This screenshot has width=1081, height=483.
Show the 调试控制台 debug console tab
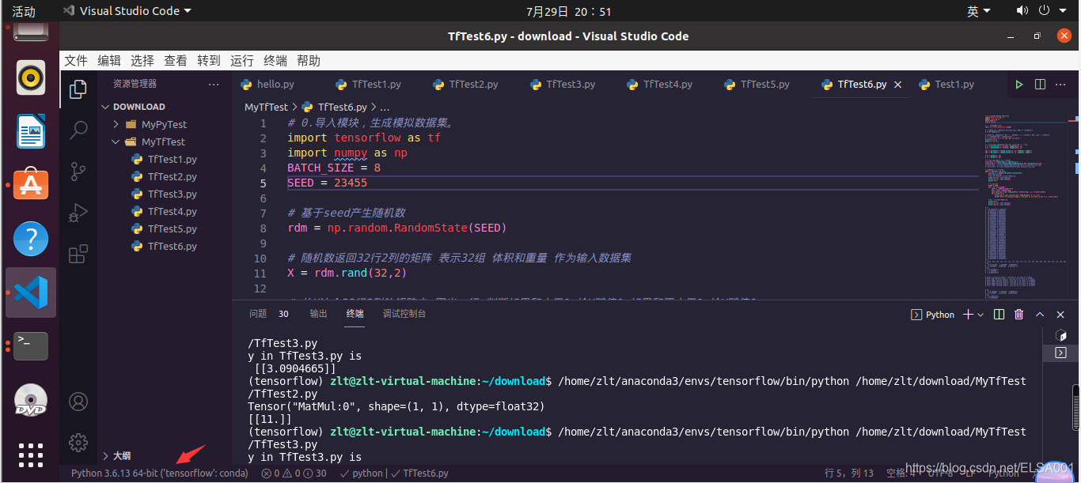tap(404, 314)
